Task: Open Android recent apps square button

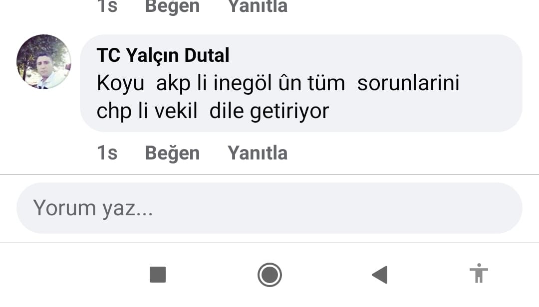Action: point(158,275)
